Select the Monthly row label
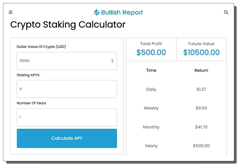 151,127
